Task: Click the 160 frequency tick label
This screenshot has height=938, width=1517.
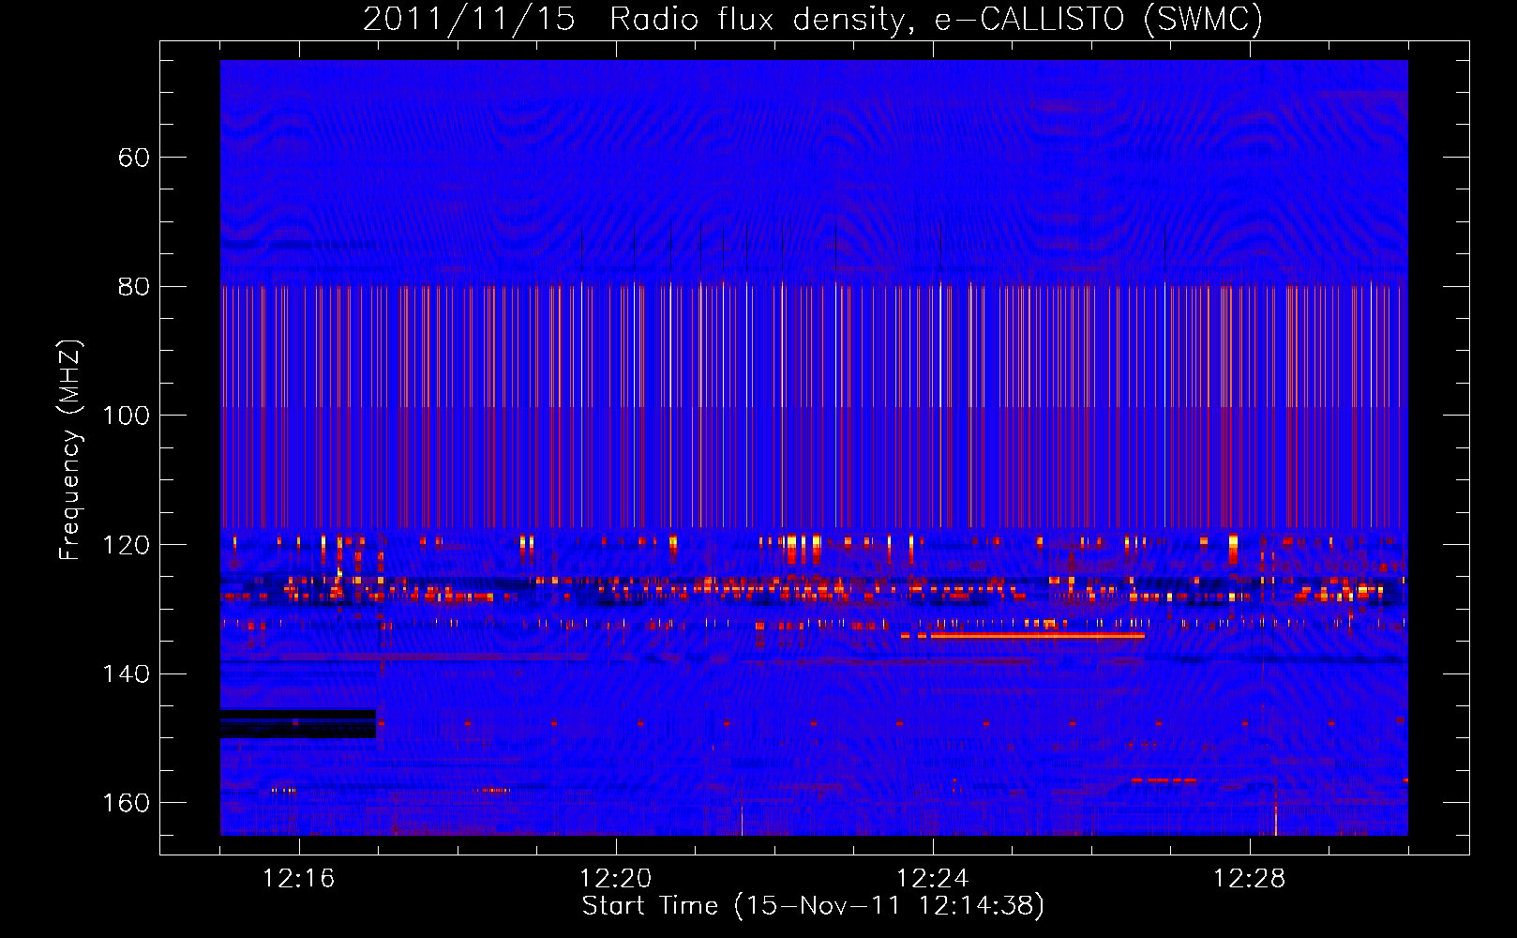Action: point(126,803)
